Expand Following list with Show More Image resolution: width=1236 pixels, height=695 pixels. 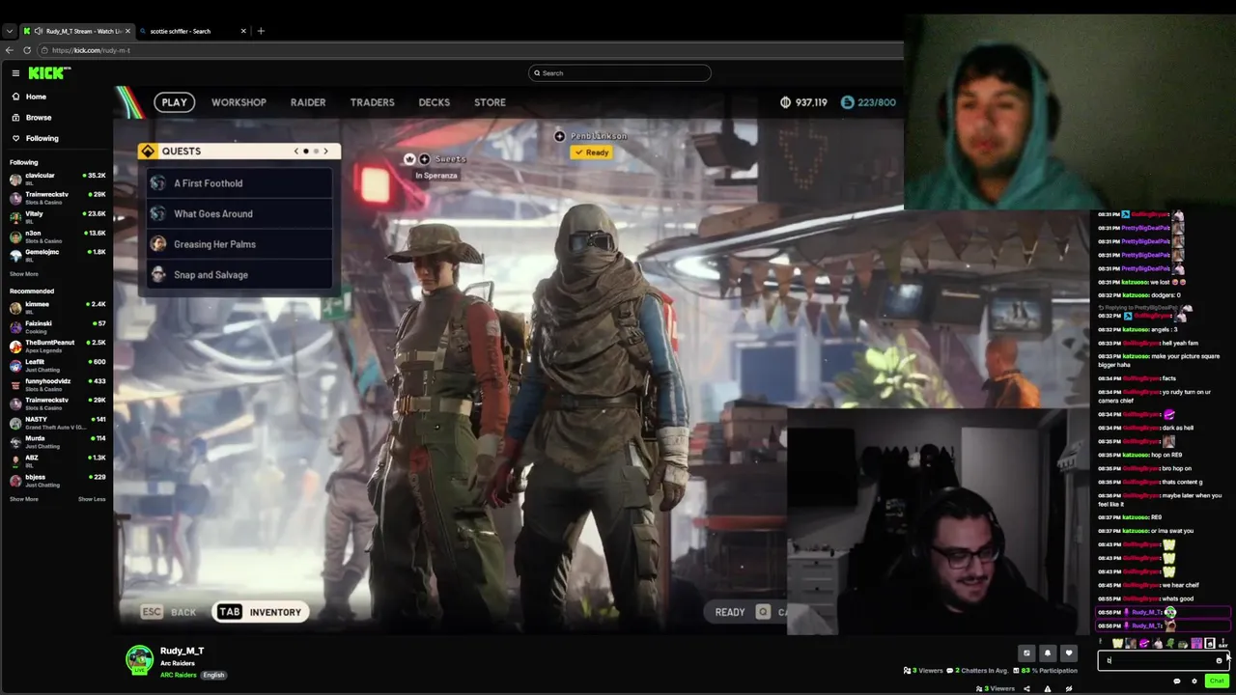tap(24, 274)
